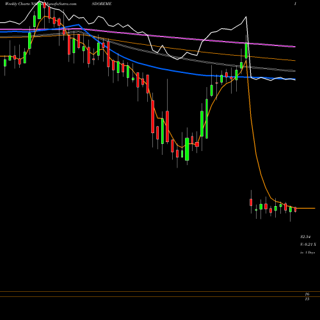Click the Weekly Charts title text
The image size is (320, 320).
pos(18,4)
